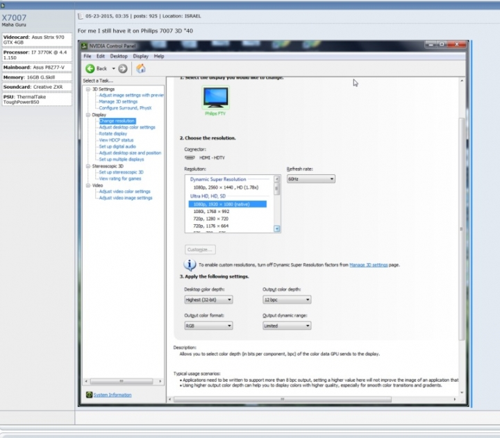Open the Refresh rate dropdown

point(311,179)
